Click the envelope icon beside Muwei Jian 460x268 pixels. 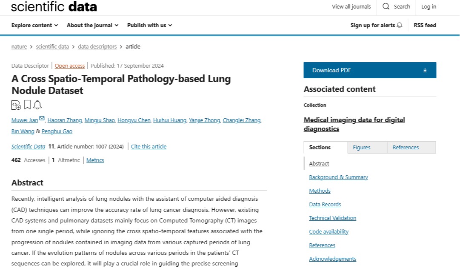pyautogui.click(x=42, y=119)
